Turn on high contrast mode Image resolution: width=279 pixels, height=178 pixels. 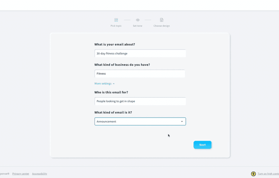pyautogui.click(x=268, y=174)
